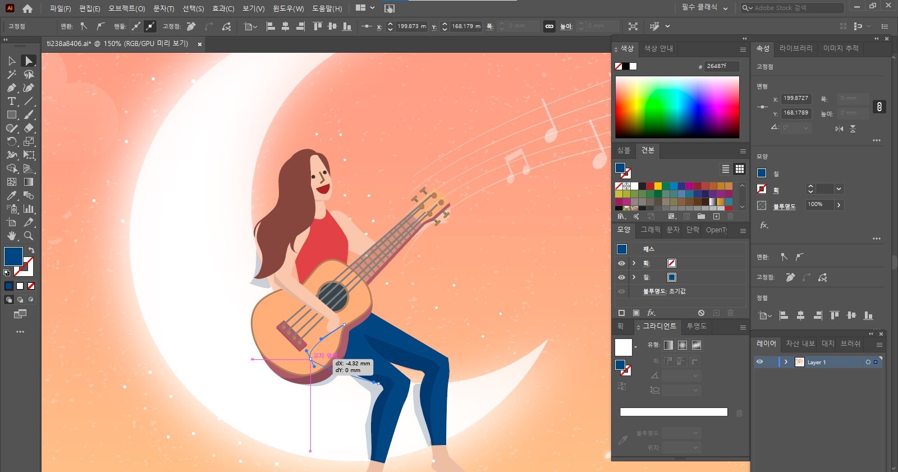Expand Layer 1 contents arrow

[786, 362]
